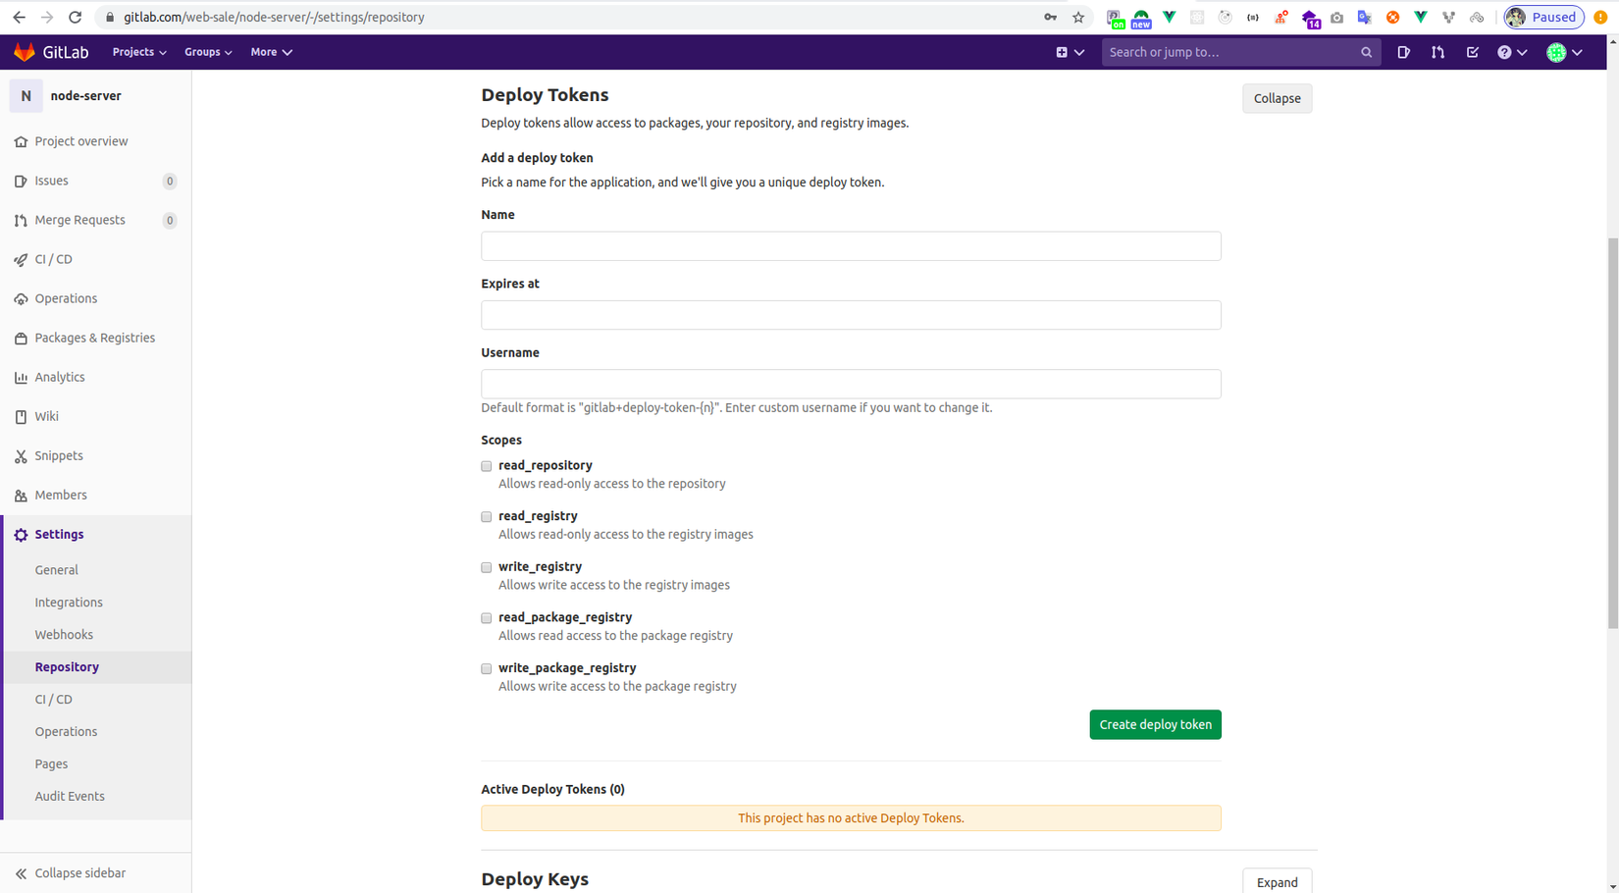The width and height of the screenshot is (1619, 893).
Task: Expand the Deploy Keys section
Action: (1277, 881)
